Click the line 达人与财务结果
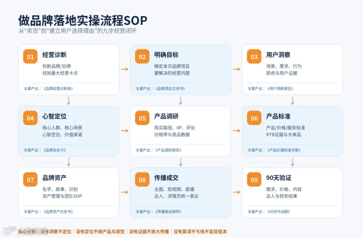The width and height of the screenshot is (363, 238). click(282, 196)
